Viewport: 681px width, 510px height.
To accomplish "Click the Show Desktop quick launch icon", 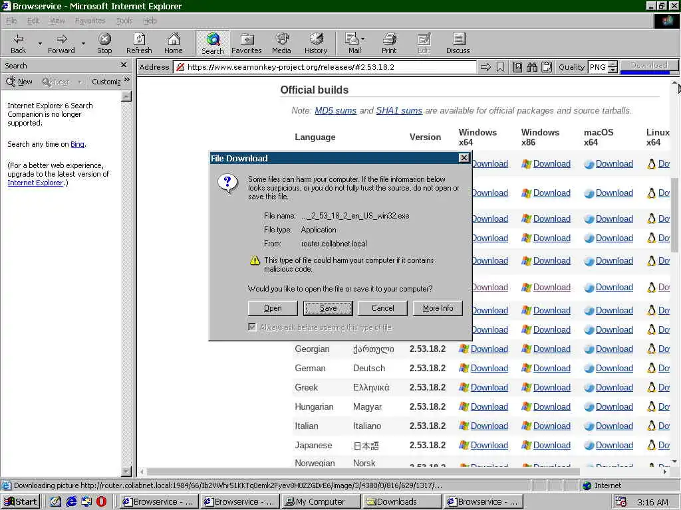I will (x=56, y=502).
